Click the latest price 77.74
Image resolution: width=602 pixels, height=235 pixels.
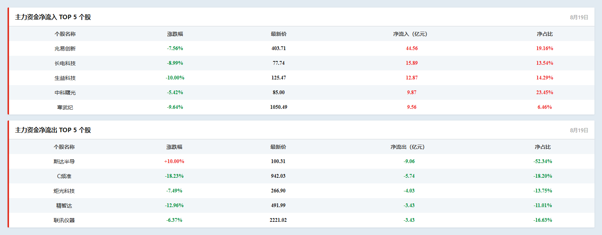279,63
